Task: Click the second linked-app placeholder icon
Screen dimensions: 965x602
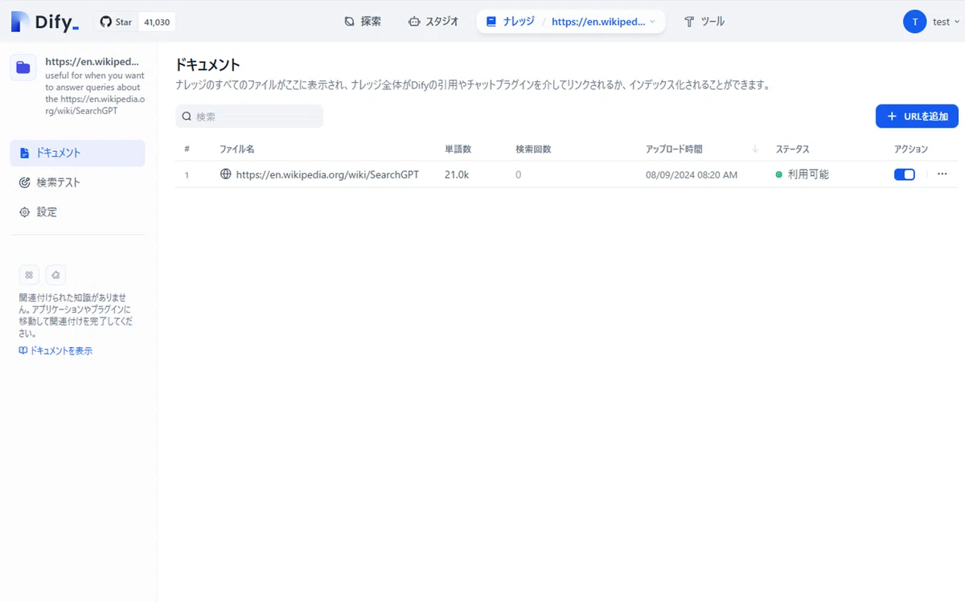Action: coord(55,275)
